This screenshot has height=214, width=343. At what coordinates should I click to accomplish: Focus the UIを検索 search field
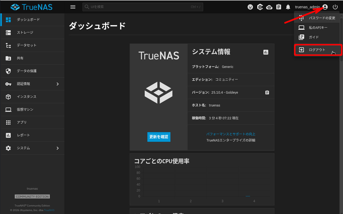(x=143, y=7)
